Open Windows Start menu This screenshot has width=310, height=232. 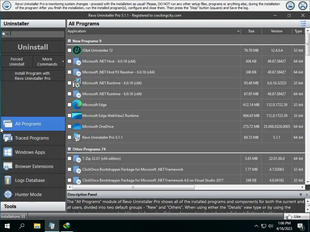[7, 226]
